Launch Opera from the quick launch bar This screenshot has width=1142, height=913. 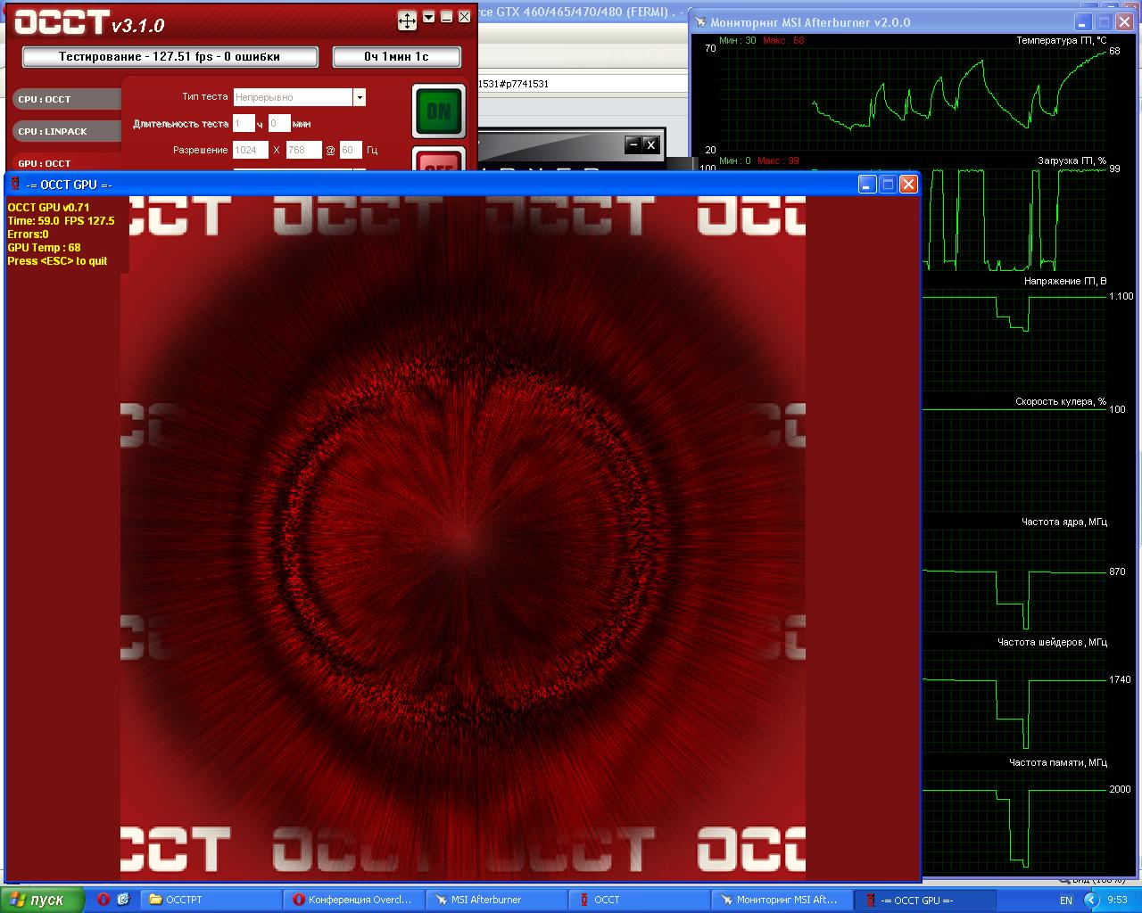click(x=103, y=900)
